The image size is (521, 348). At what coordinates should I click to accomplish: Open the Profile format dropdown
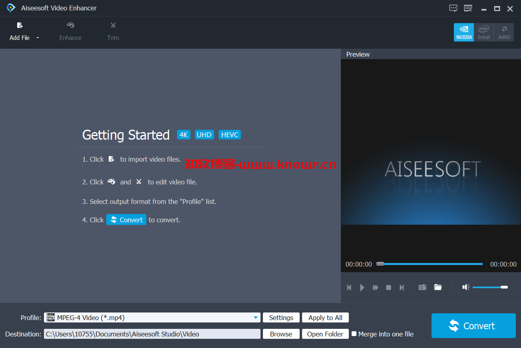(256, 318)
